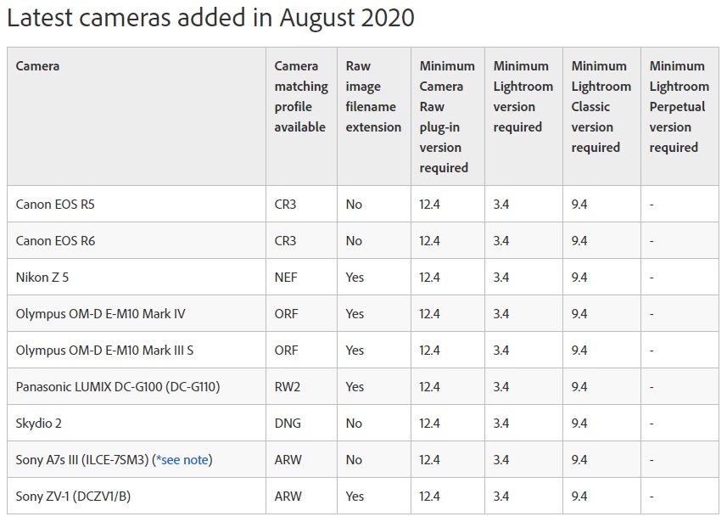Click the "Camera" column header

click(38, 66)
